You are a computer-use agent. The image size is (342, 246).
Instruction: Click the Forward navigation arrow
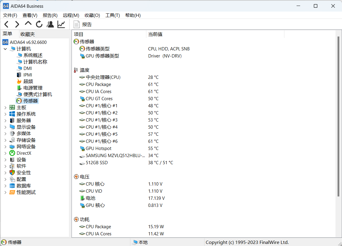click(17, 24)
